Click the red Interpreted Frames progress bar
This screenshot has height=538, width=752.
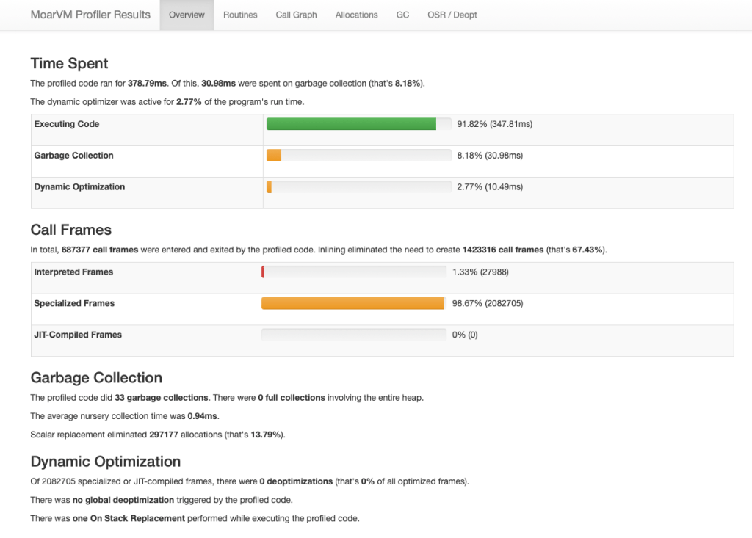(353, 272)
